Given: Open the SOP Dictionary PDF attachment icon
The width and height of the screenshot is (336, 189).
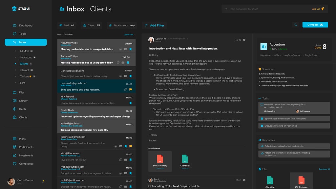Looking at the screenshot, I should pyautogui.click(x=160, y=158).
